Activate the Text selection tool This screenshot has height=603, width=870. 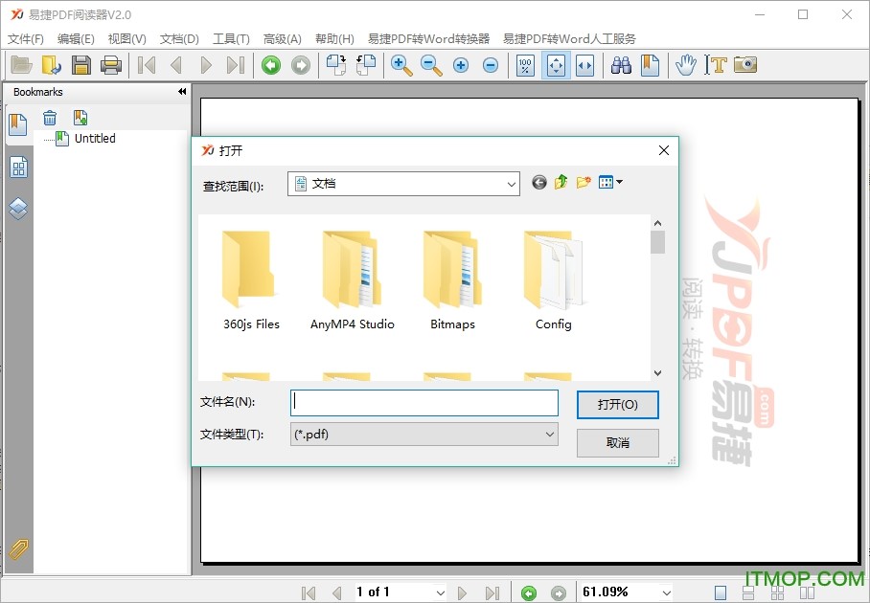click(718, 65)
